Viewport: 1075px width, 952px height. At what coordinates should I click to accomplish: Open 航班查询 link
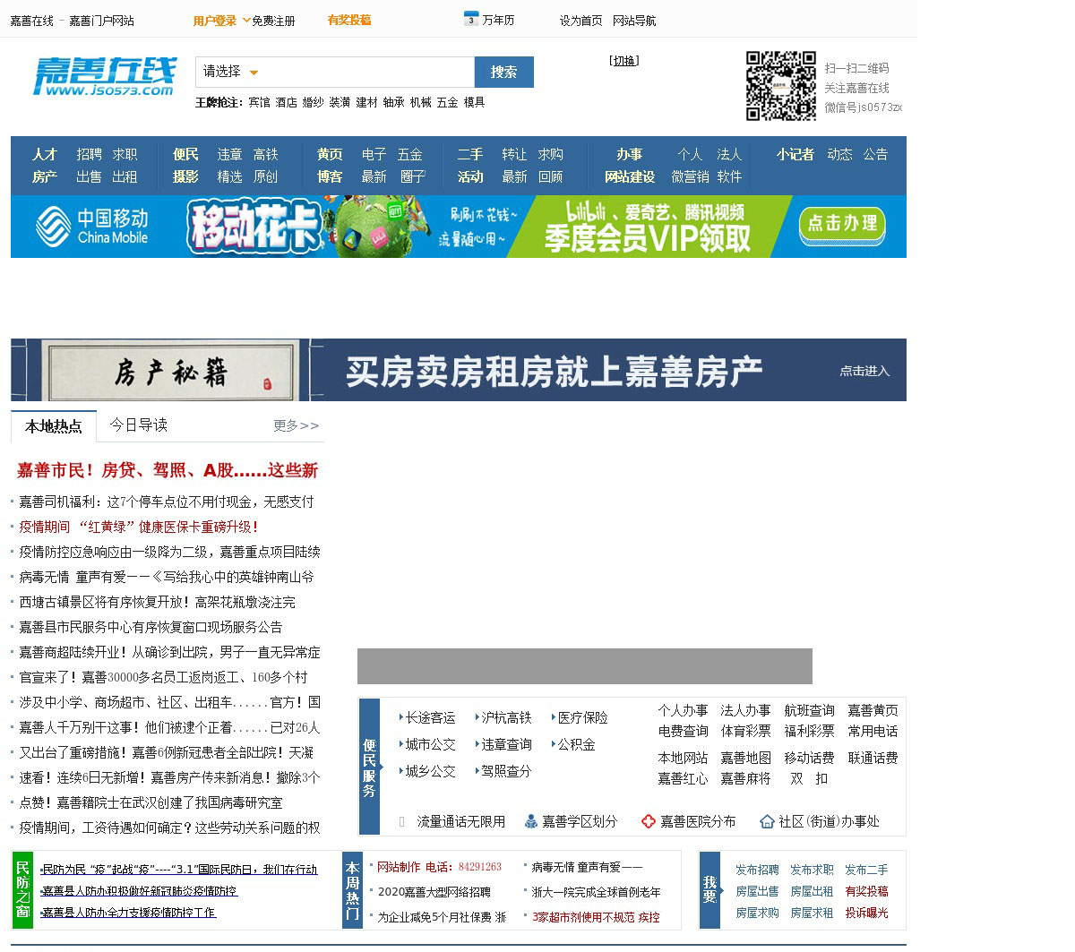(809, 710)
